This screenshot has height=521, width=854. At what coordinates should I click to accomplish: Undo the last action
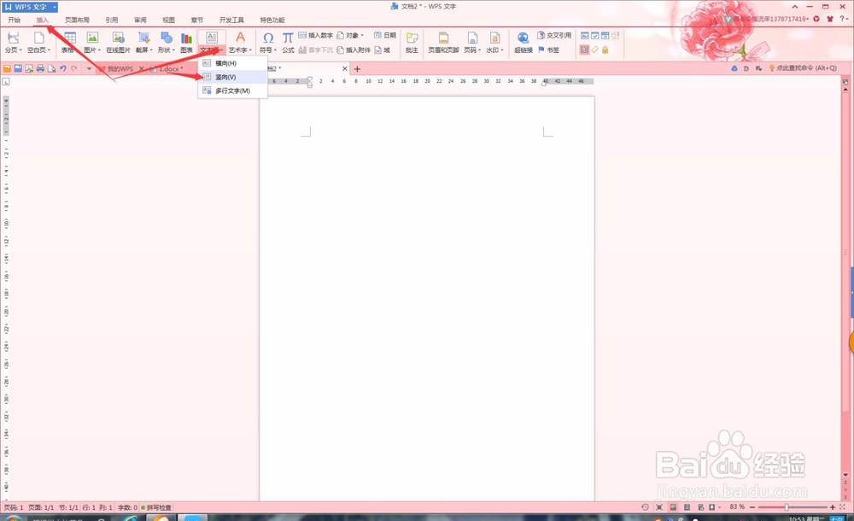pyautogui.click(x=63, y=68)
